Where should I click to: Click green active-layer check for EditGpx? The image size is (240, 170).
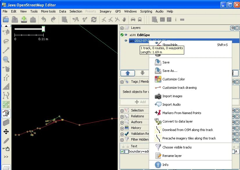[x=122, y=35]
